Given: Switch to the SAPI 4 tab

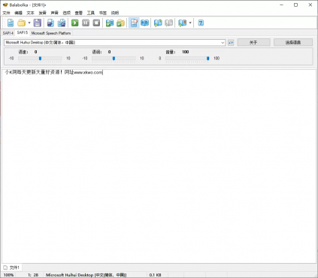Looking at the screenshot, I should coord(8,33).
